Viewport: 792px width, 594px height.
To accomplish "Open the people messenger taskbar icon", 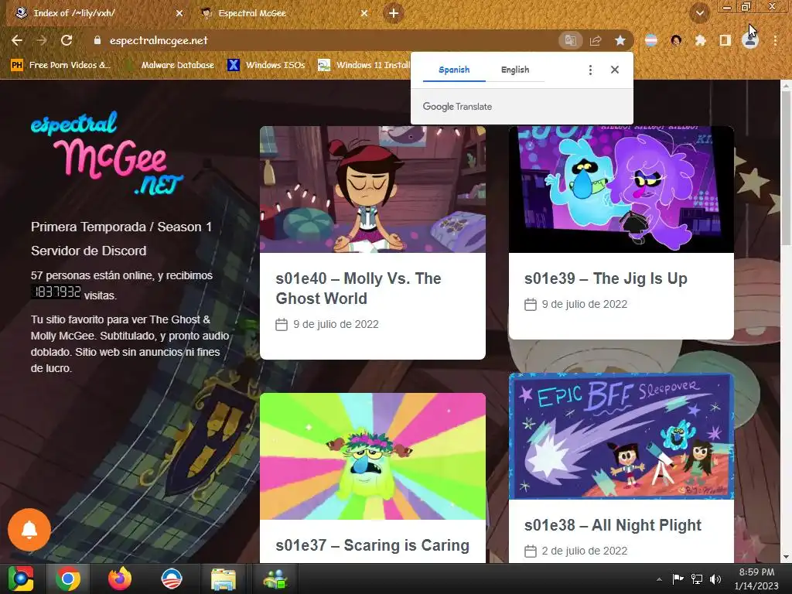I will pyautogui.click(x=275, y=579).
